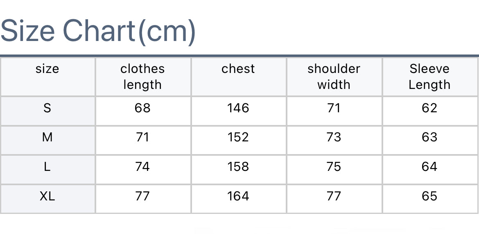Click the Size Chart(cm) heading
This screenshot has width=479, height=234.
(98, 32)
